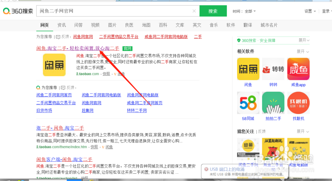Viewport: 332px width, 181px height.
Task: Click the 登录 dropdown
Action: pyautogui.click(x=327, y=11)
